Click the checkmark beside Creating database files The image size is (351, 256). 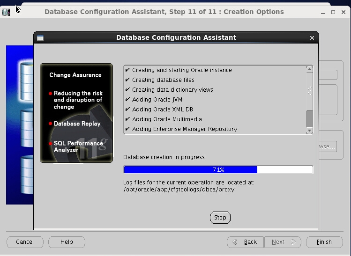(x=127, y=80)
